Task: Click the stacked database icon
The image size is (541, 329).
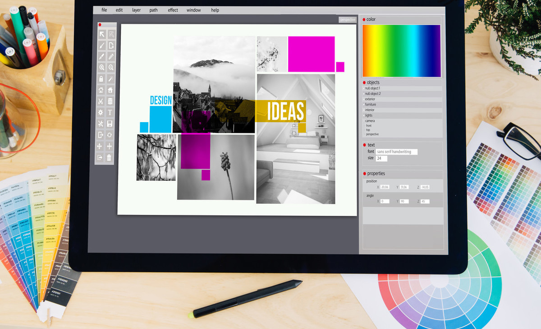Action: (111, 101)
